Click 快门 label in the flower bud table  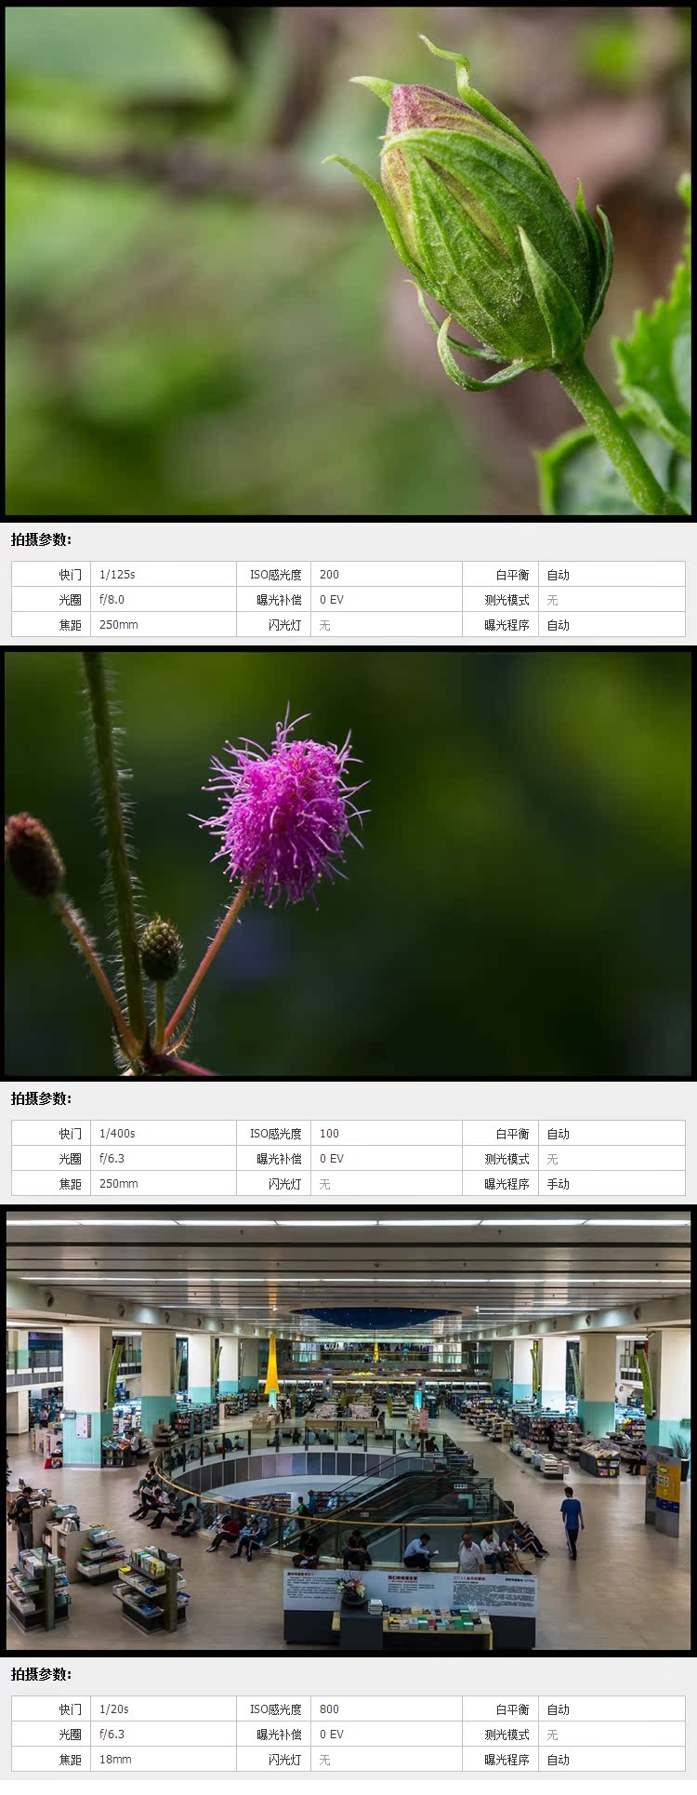click(x=71, y=575)
